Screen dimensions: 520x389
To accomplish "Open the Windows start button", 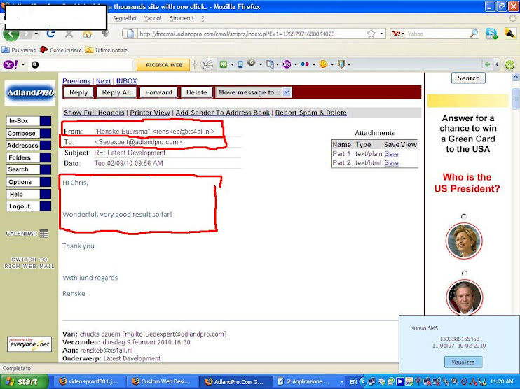I will coord(23,382).
